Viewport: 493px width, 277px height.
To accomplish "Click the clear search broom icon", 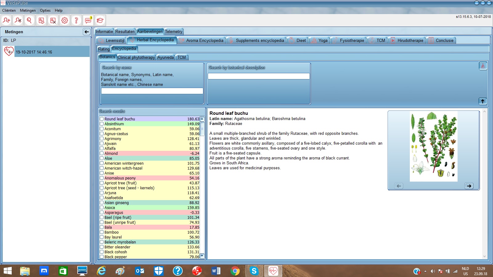I will pyautogui.click(x=483, y=66).
